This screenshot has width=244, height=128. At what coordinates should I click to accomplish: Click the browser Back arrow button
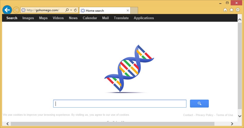tap(7, 10)
